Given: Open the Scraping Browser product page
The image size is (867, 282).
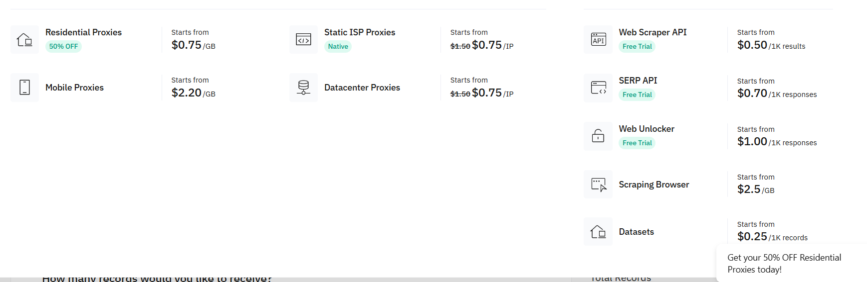Looking at the screenshot, I should pos(653,185).
